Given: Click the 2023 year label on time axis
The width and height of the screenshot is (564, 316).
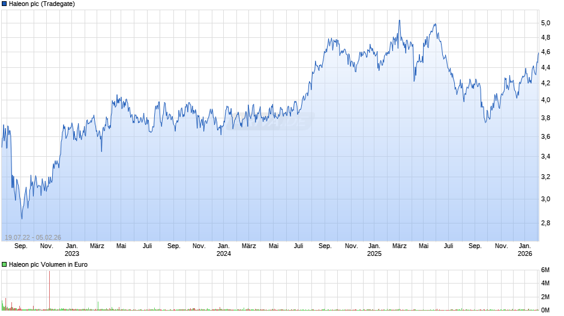Looking at the screenshot, I should tap(72, 254).
